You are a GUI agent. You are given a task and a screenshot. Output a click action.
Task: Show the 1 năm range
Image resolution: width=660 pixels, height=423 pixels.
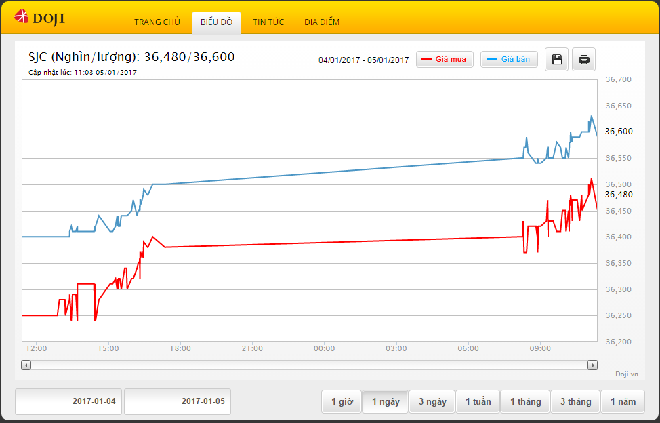(x=623, y=401)
